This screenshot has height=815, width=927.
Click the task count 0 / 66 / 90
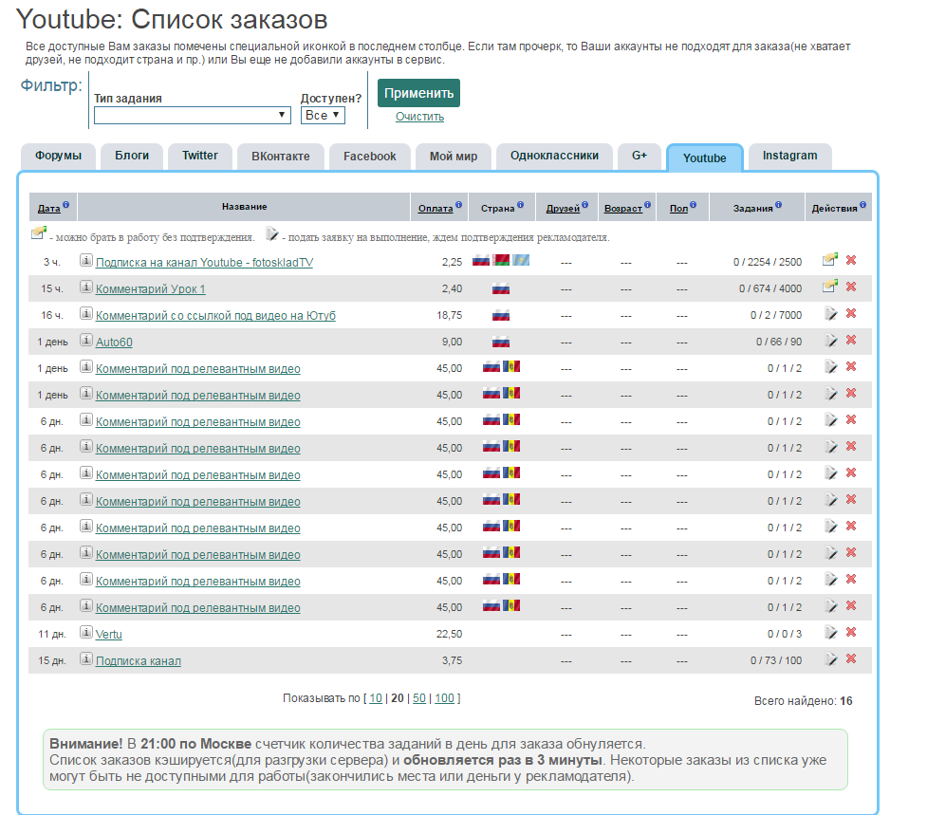(x=779, y=343)
